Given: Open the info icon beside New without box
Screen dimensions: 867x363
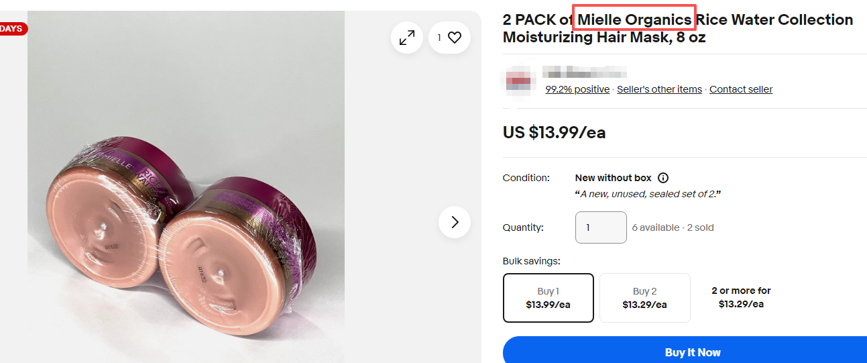Looking at the screenshot, I should pos(663,178).
